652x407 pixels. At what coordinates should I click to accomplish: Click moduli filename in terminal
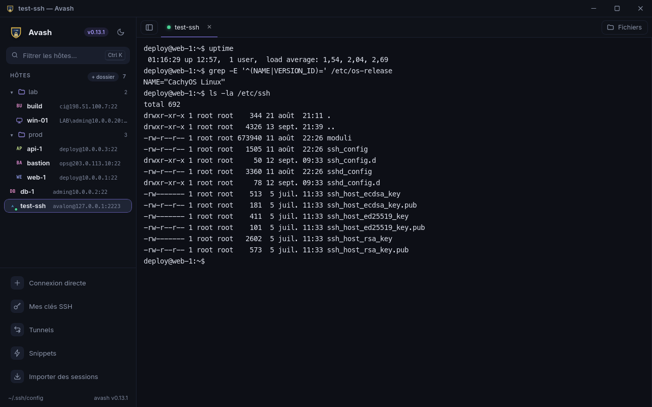[x=339, y=138]
